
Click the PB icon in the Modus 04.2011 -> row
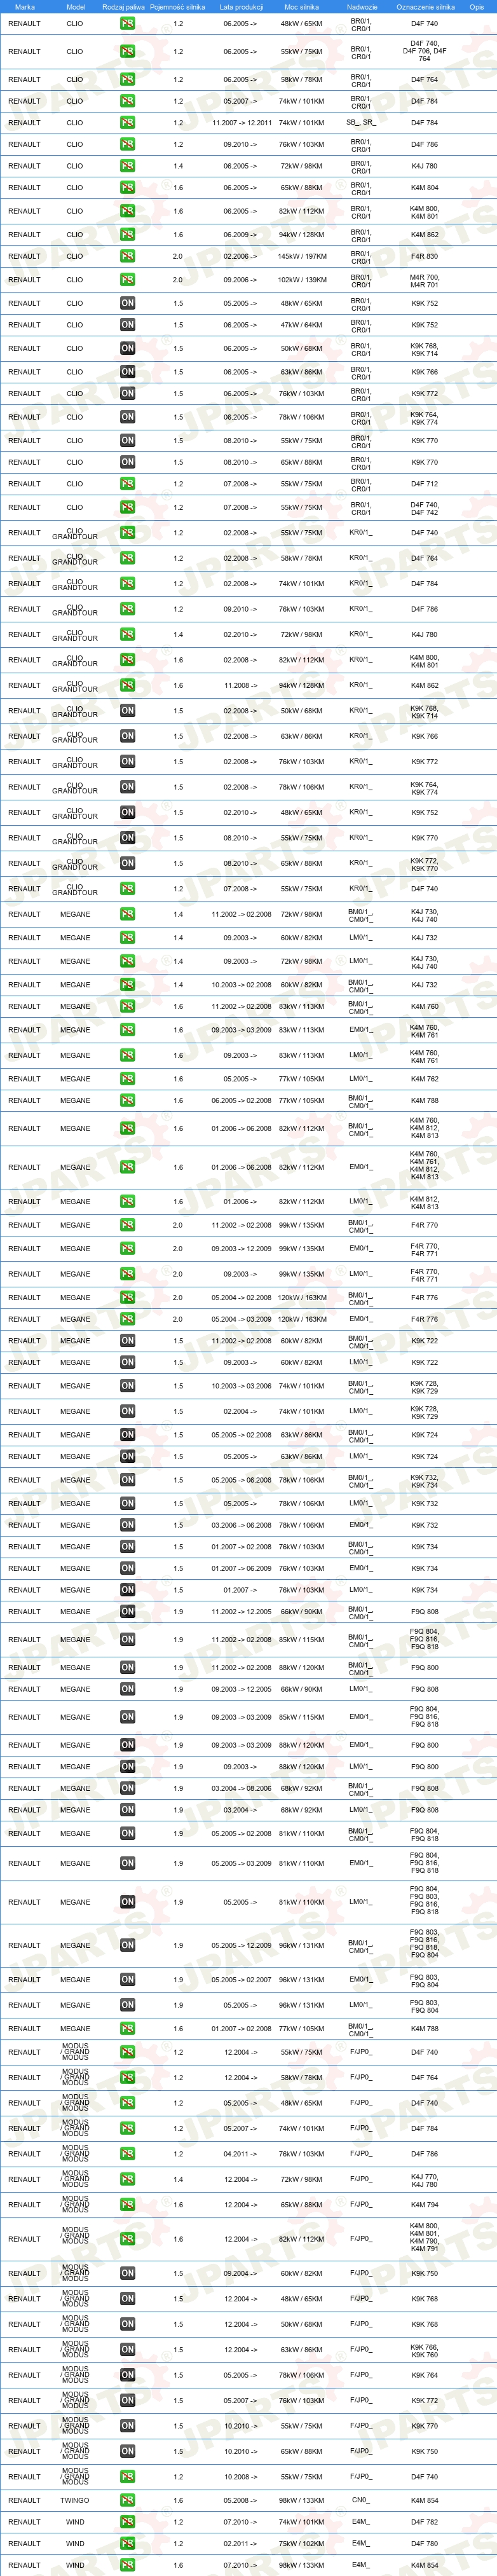[127, 2154]
